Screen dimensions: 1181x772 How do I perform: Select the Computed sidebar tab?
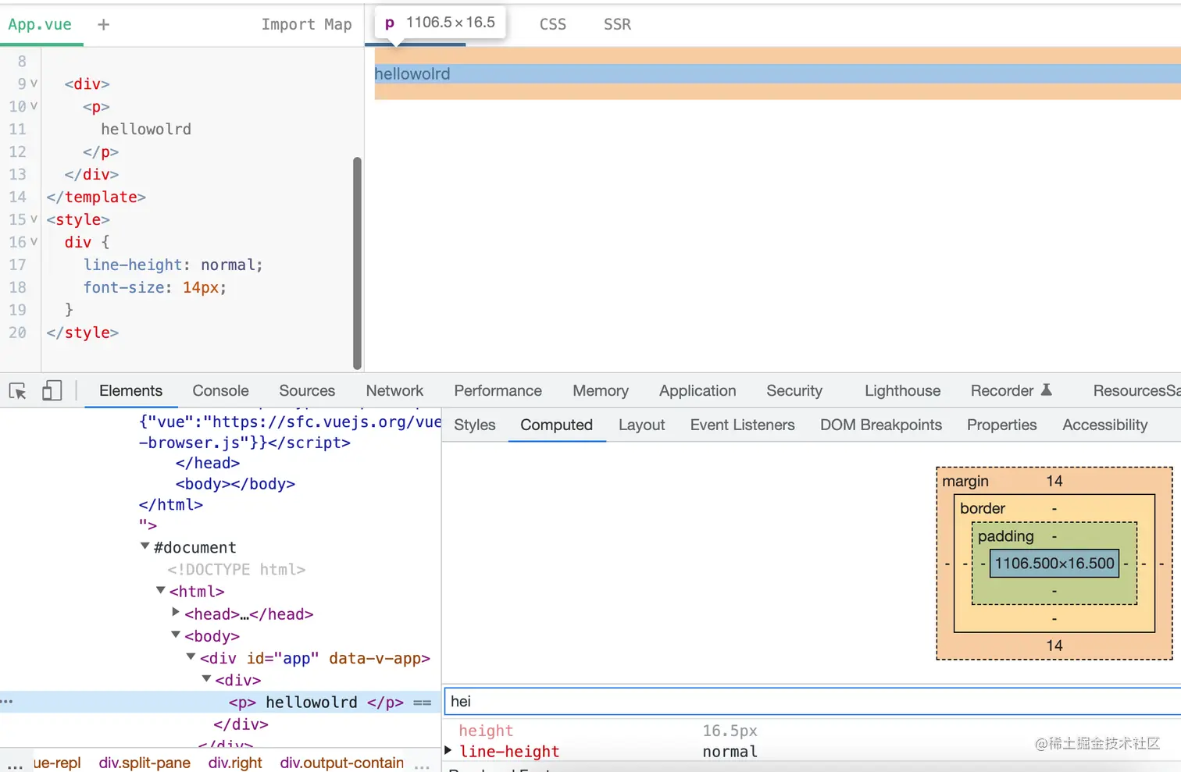click(x=556, y=425)
